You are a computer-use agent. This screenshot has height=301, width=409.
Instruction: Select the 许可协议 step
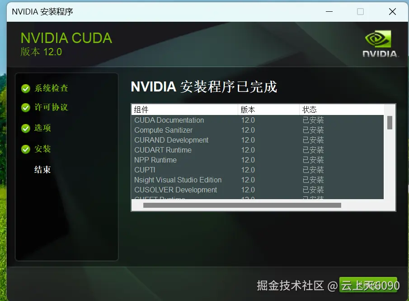coord(51,107)
